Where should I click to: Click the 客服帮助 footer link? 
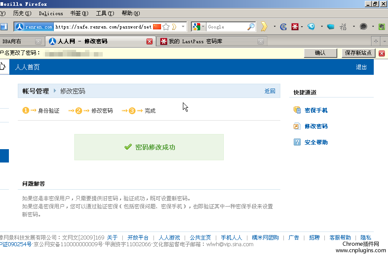[340, 238]
